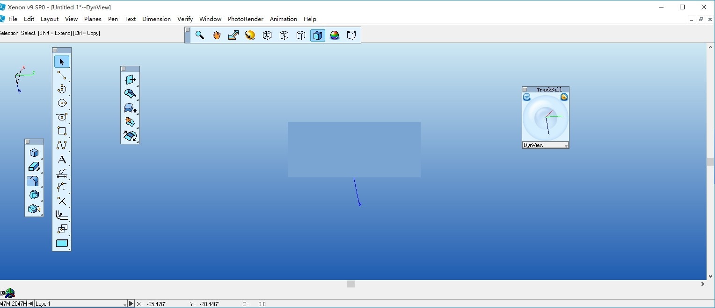Screen dimensions: 715x308
Task: Open the Planes menu
Action: click(x=93, y=19)
